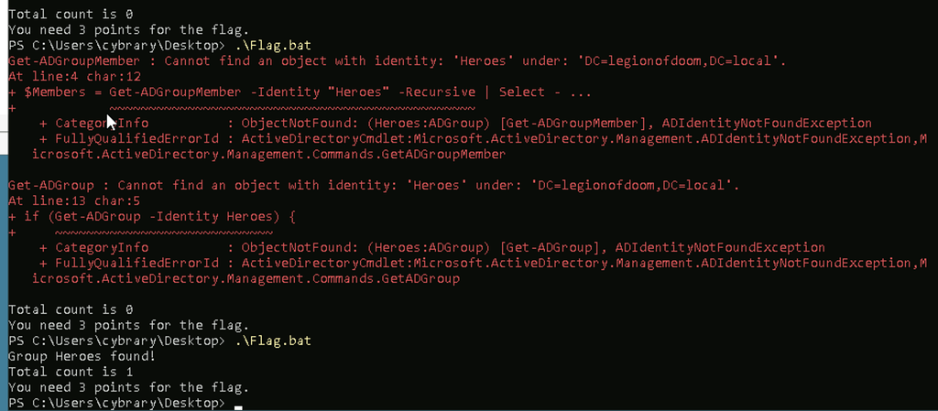The image size is (938, 411).
Task: Click the last "PS C:\Users\cybrary\Desktop>" prompt
Action: coord(115,404)
